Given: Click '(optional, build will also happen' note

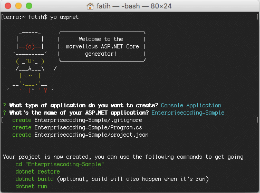Looking at the screenshot, I should (133, 179).
